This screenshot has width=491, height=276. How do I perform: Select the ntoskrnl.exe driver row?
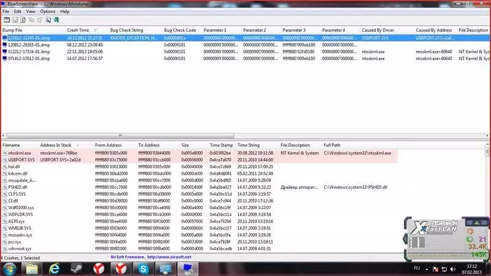tap(199, 153)
